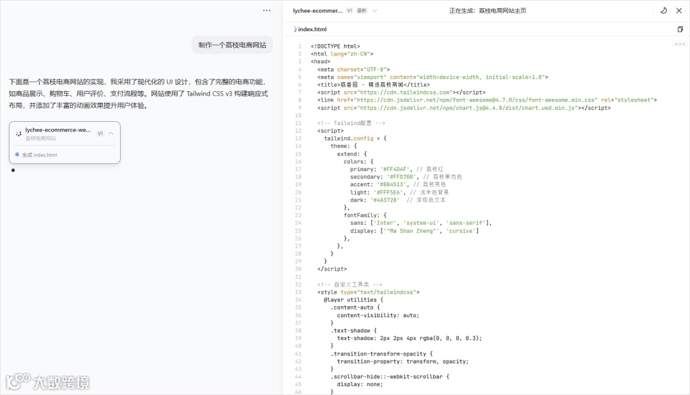Click the blue status dot beside 生成 index.html
690x395 pixels.
coord(17,154)
